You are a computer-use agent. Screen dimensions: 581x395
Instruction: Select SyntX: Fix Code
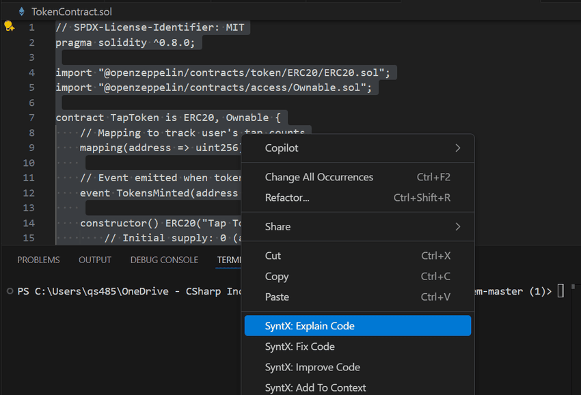tap(299, 346)
